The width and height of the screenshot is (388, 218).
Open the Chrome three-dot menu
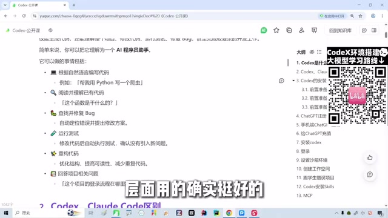[382, 16]
